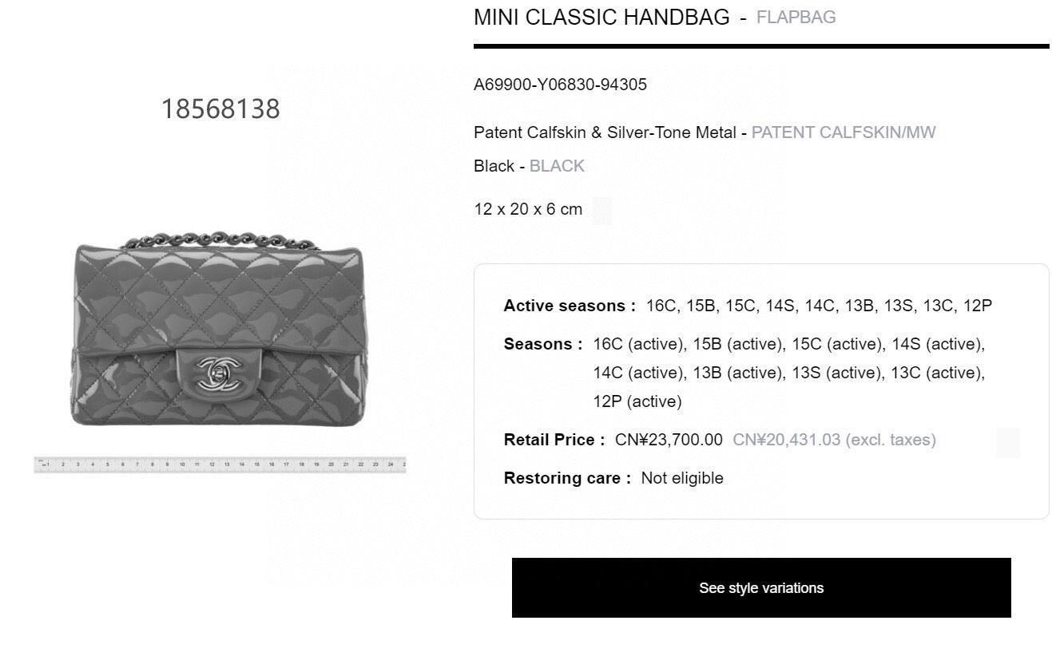Click the gray BLACK color code
Screen dimensions: 1052x652
click(557, 166)
